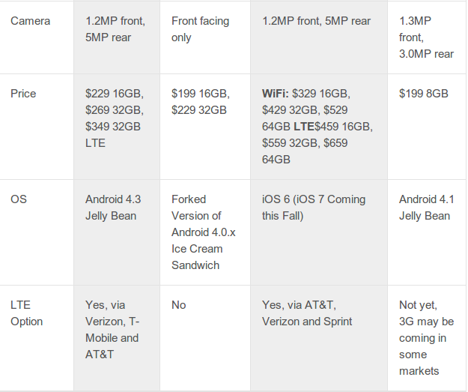Click the Price row label

click(x=23, y=94)
